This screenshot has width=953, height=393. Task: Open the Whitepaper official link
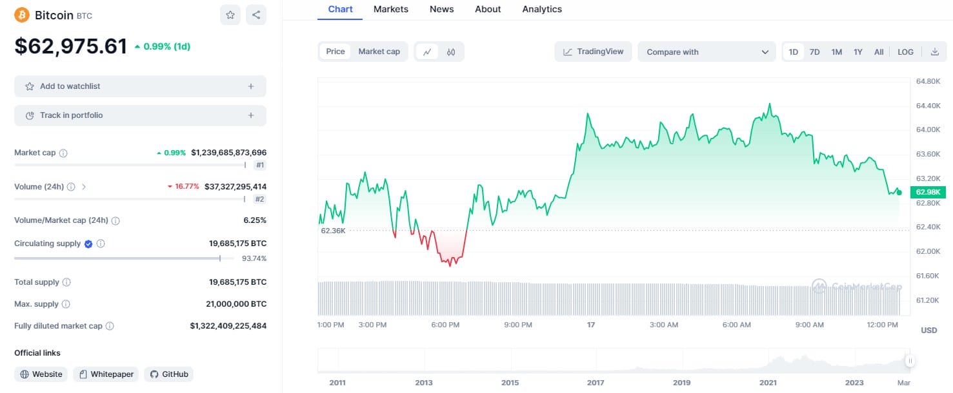106,374
